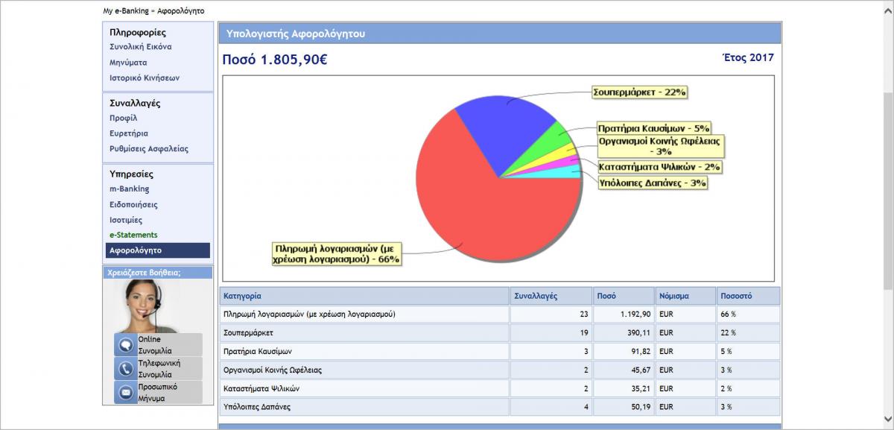Go to Ισοτιμίες in the sidebar
894x430 pixels.
point(126,220)
